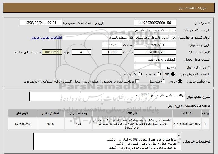This screenshot has width=218, height=154.
Task: Click the تاریخ نیاز column header
Action: 22,114
